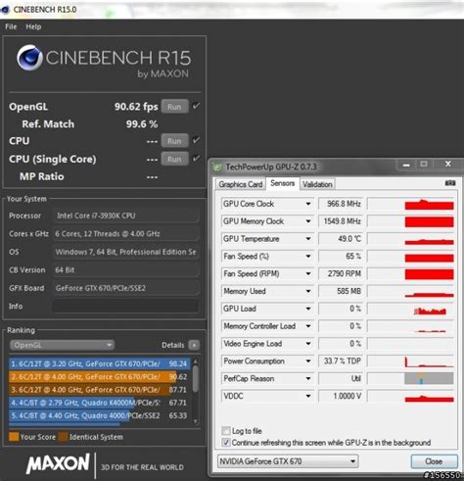
Task: Run the CPU benchmark
Action: 174,141
